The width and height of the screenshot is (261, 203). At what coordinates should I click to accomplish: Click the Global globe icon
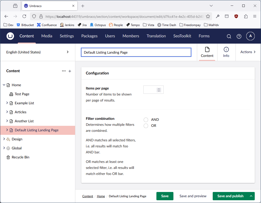point(8,148)
